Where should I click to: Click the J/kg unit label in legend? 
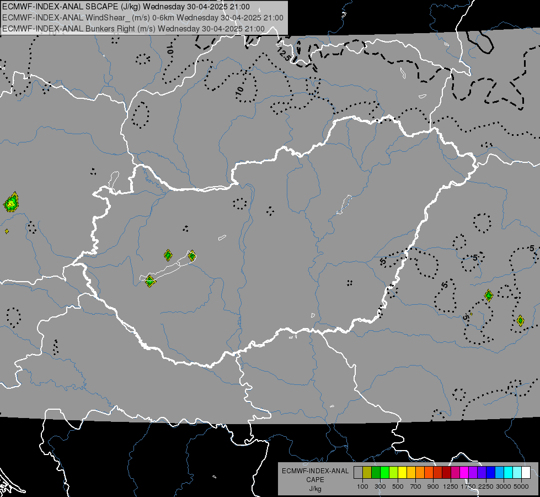315,489
